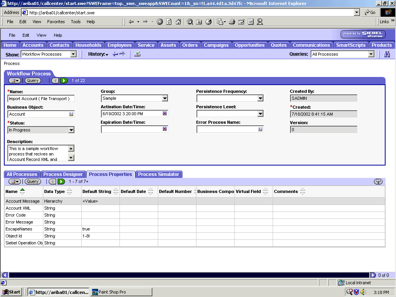Open the Process Properties applet menu icon

pyautogui.click(x=14, y=181)
